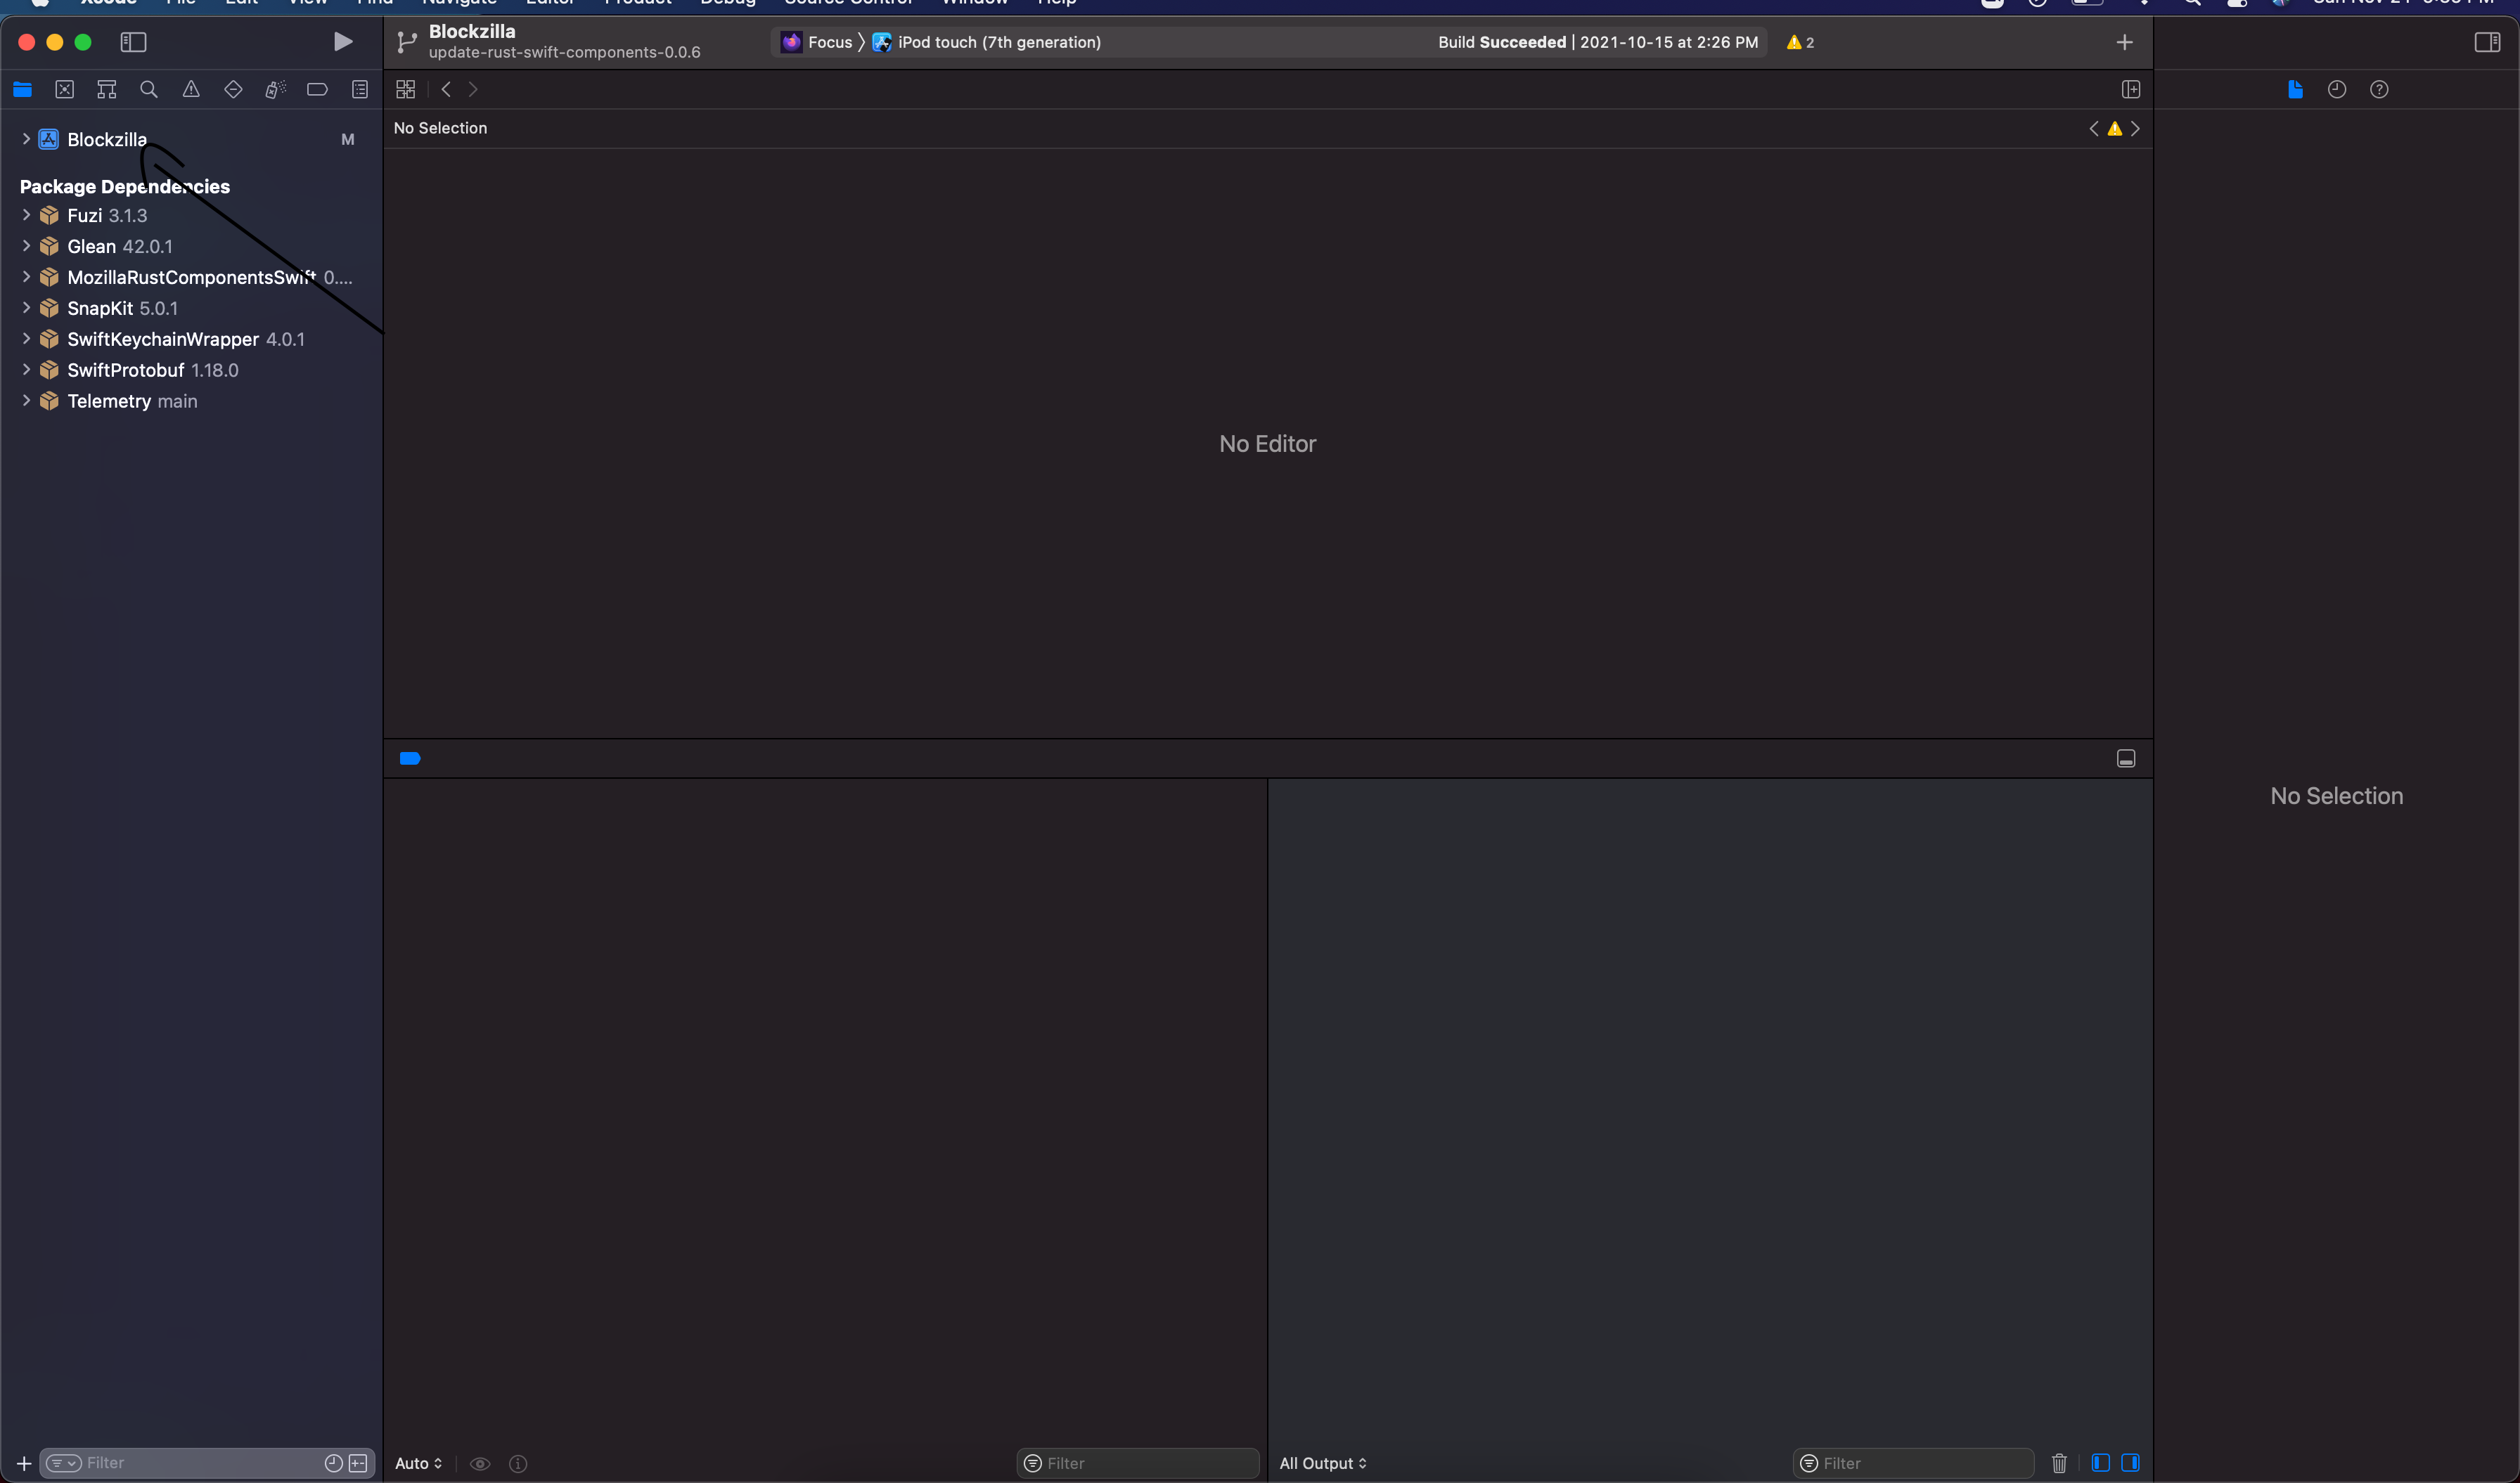Open the Auto variables scope dropdown
2520x1483 pixels.
tap(419, 1463)
